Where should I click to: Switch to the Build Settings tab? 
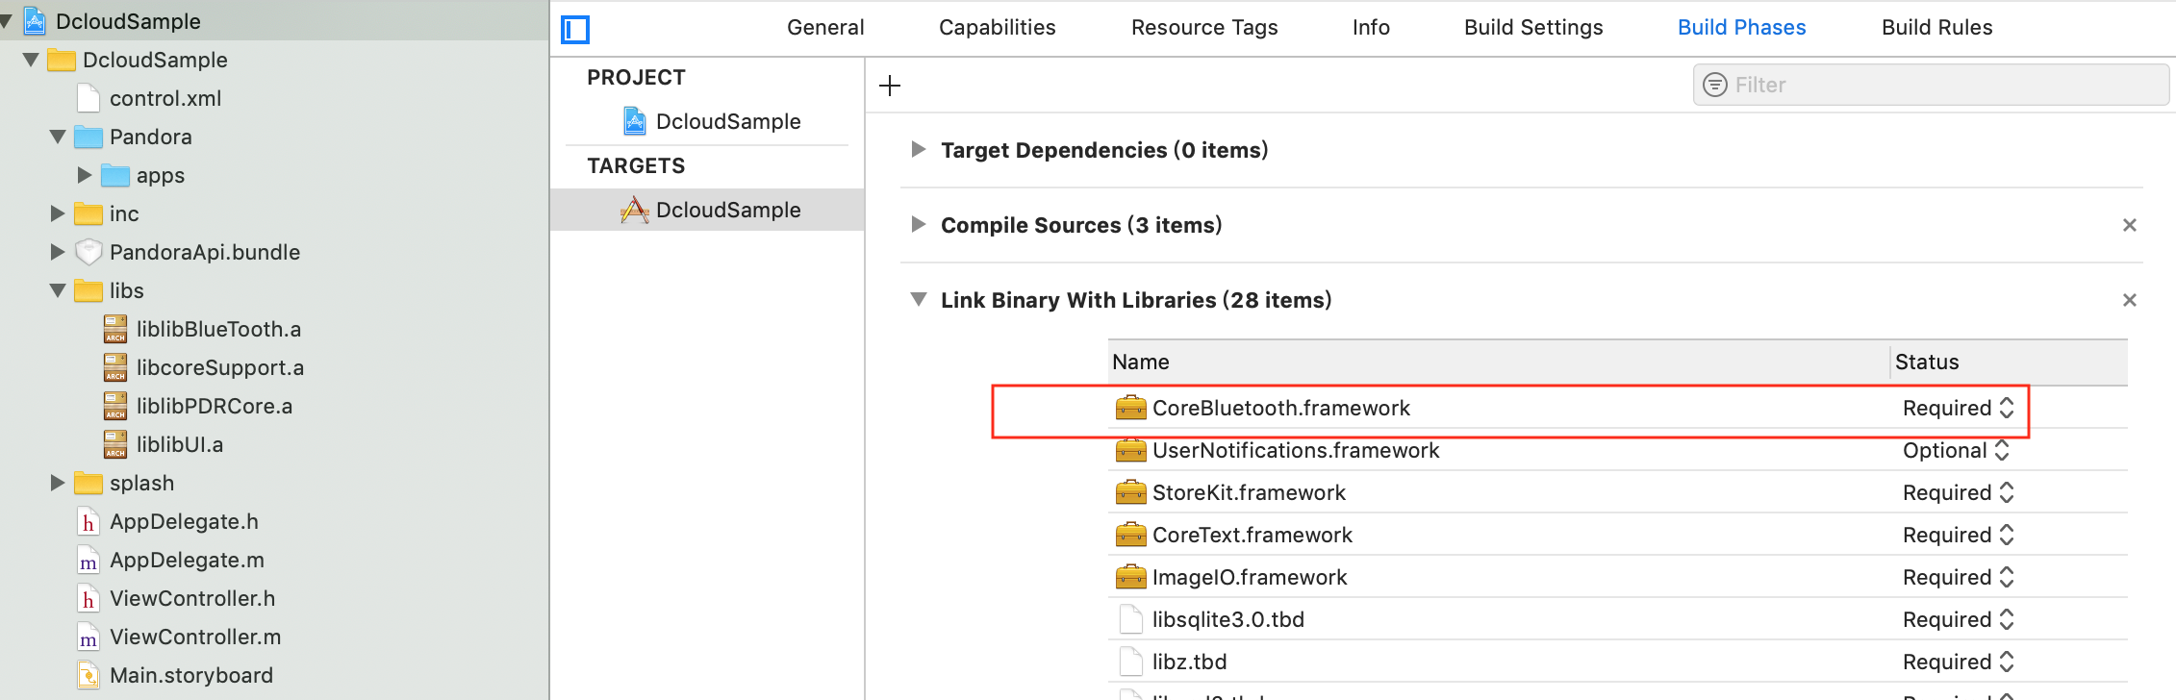[x=1533, y=28]
